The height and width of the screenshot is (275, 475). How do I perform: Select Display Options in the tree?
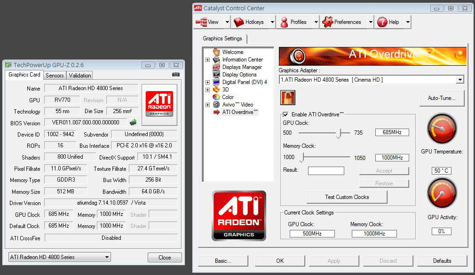point(239,75)
